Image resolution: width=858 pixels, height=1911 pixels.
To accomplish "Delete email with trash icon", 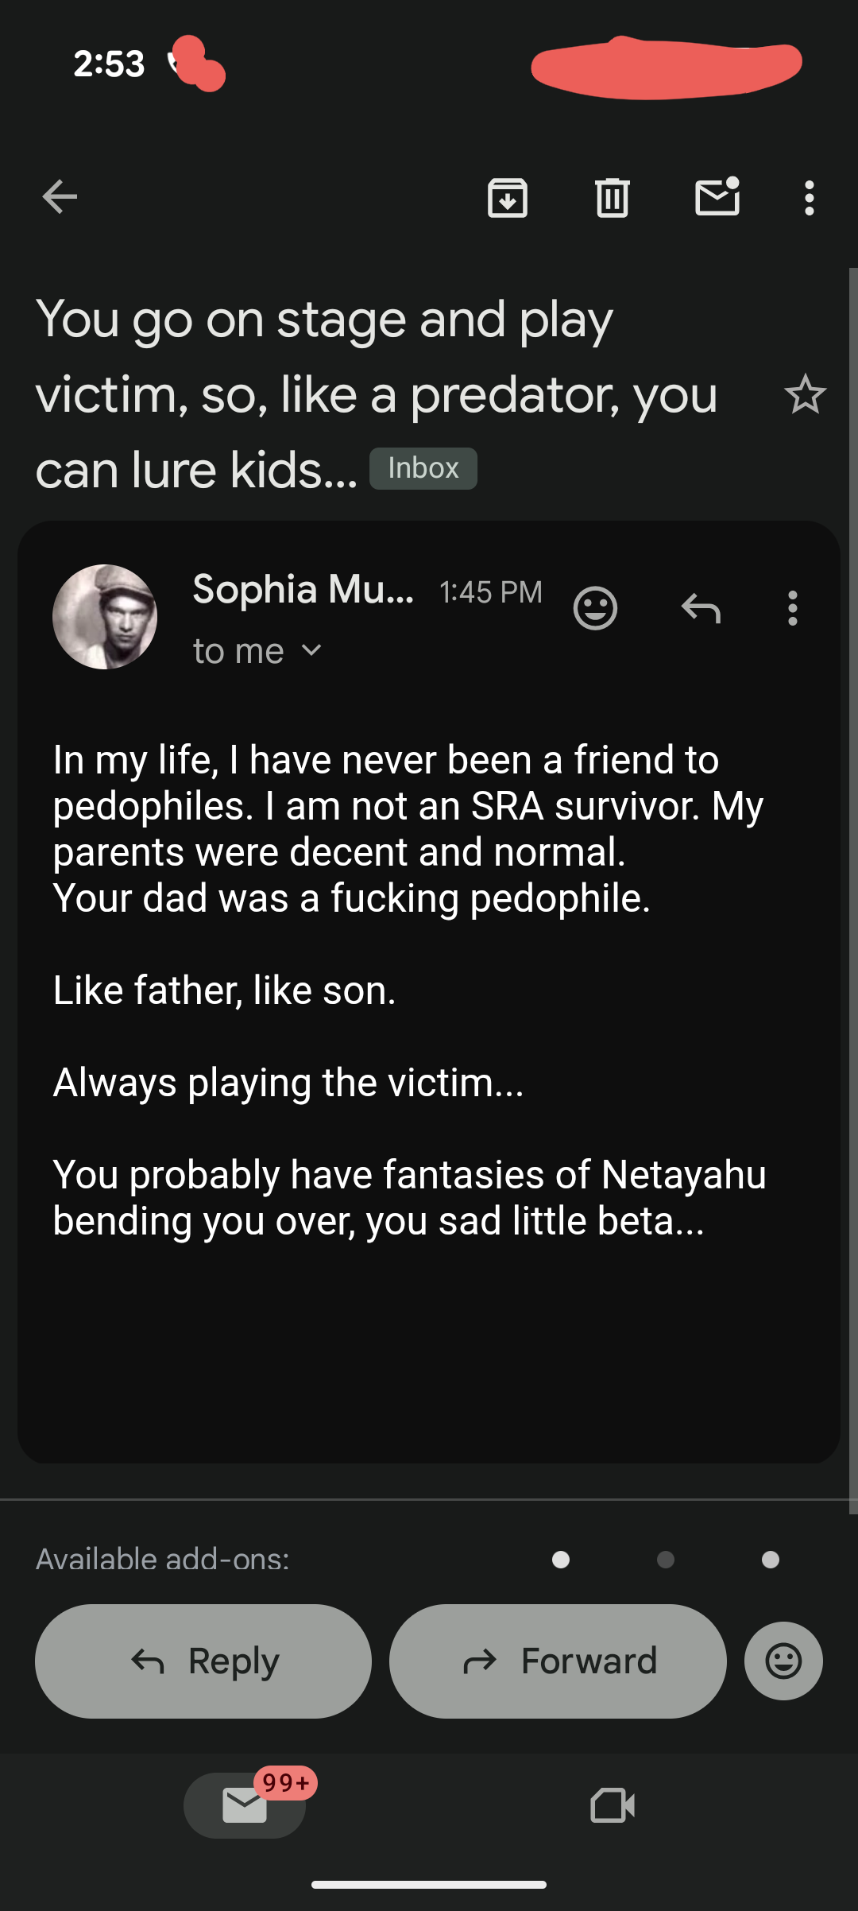I will pyautogui.click(x=612, y=197).
